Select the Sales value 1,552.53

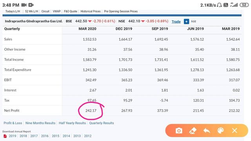pos(89,39)
